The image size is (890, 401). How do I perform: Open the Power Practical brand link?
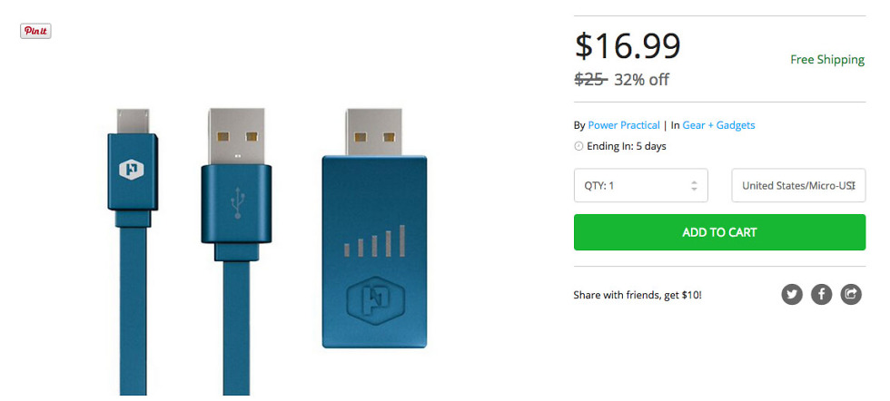pos(624,125)
